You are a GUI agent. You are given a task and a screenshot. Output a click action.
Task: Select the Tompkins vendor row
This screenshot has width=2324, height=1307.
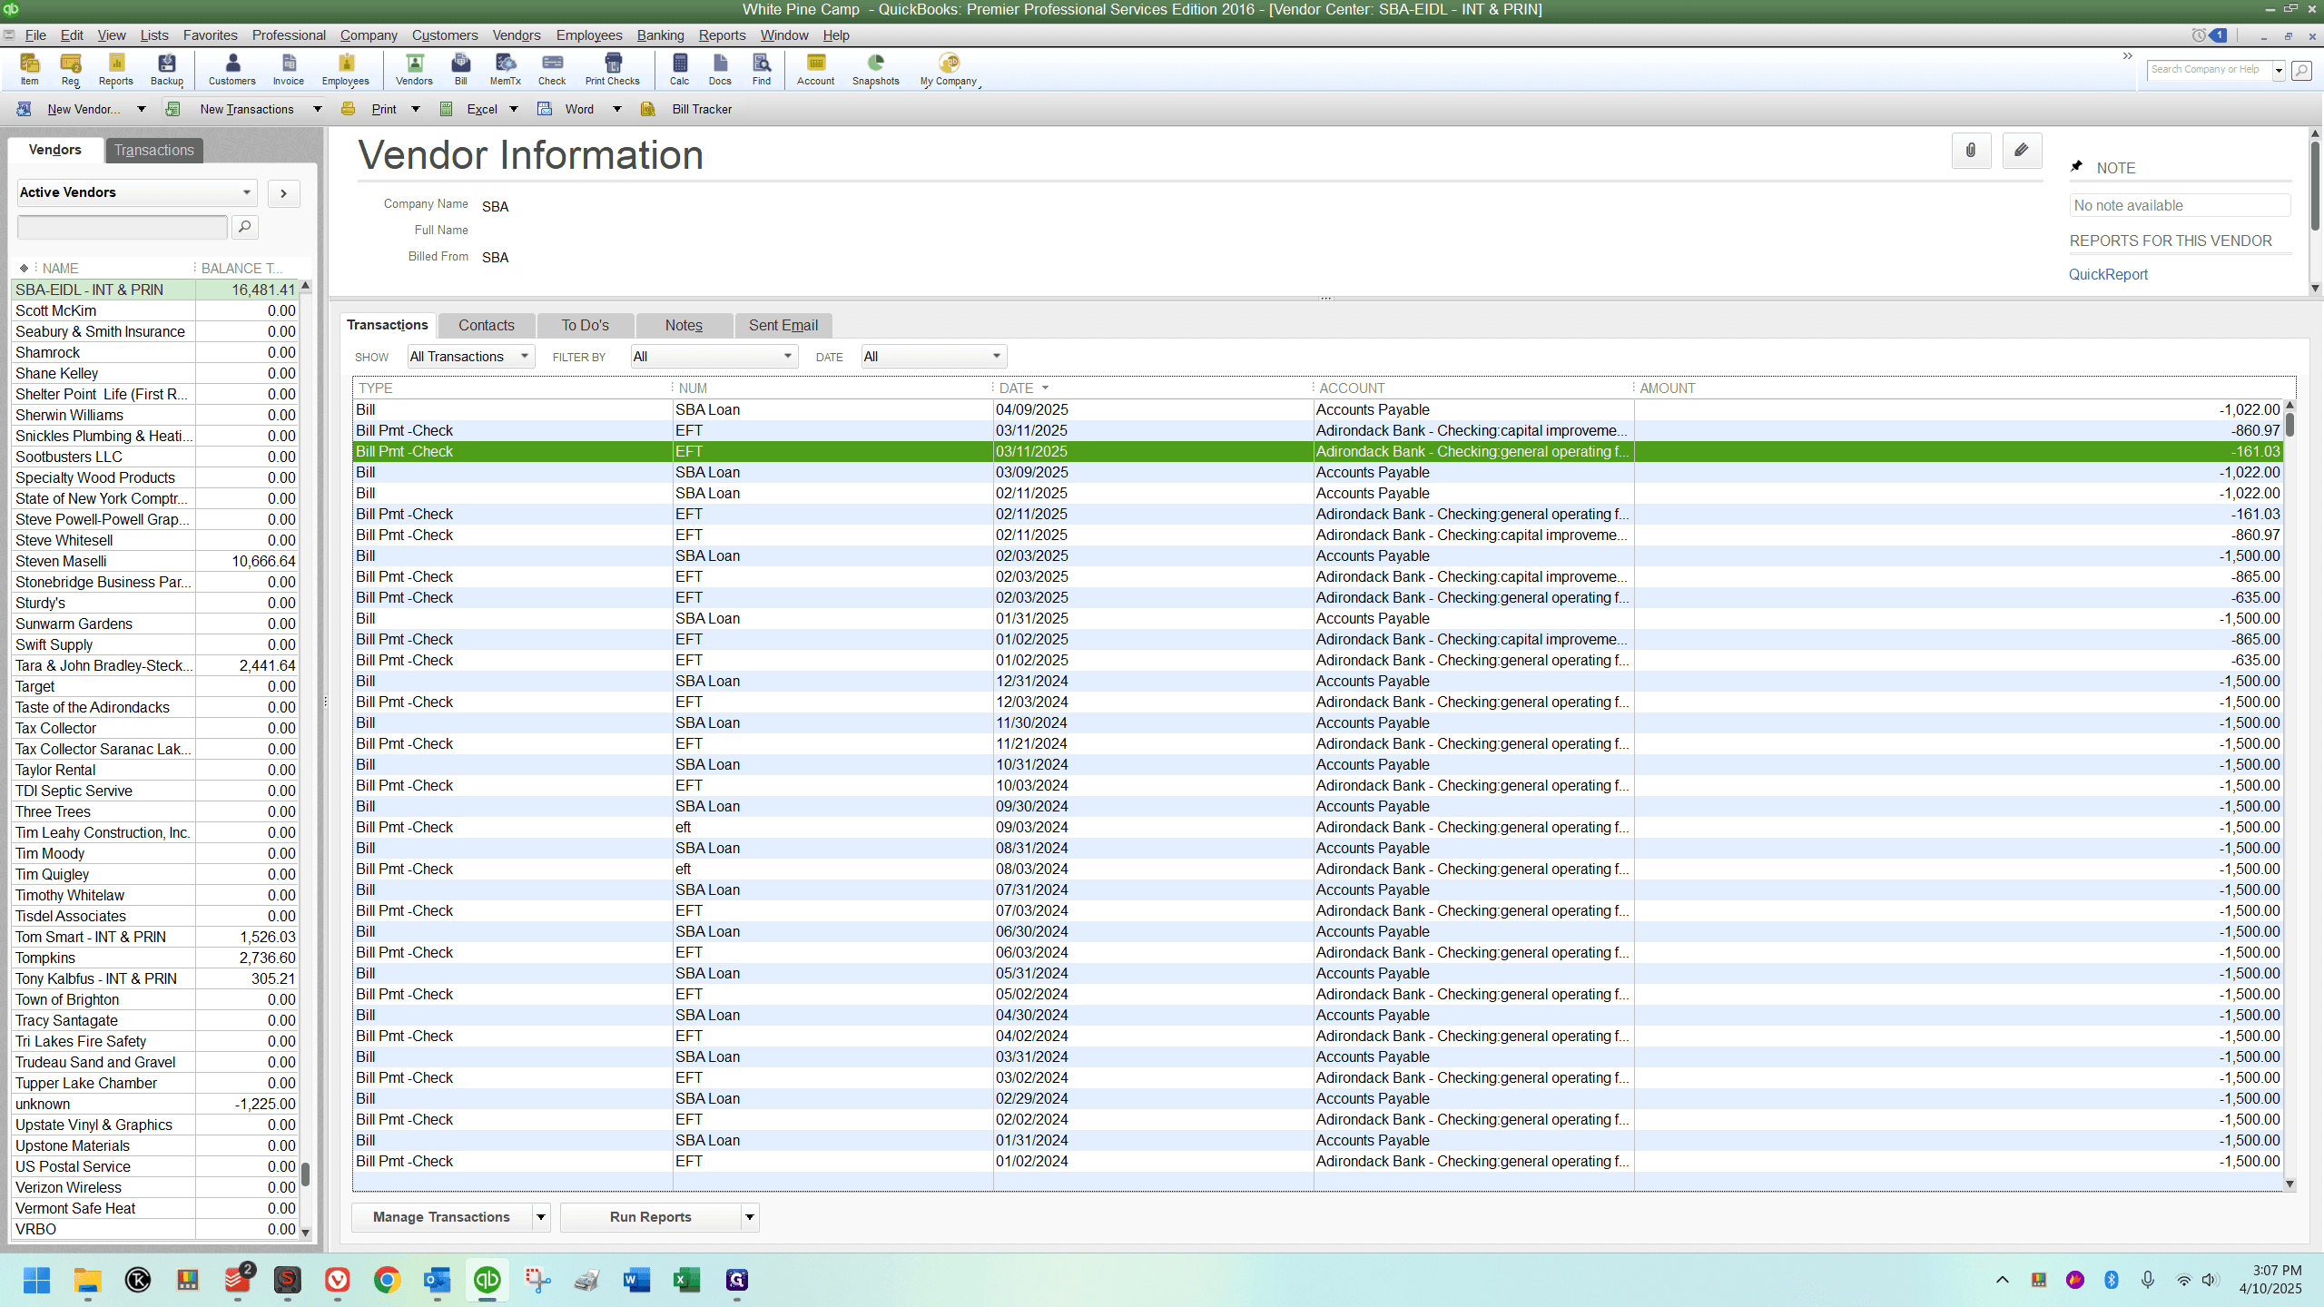155,958
